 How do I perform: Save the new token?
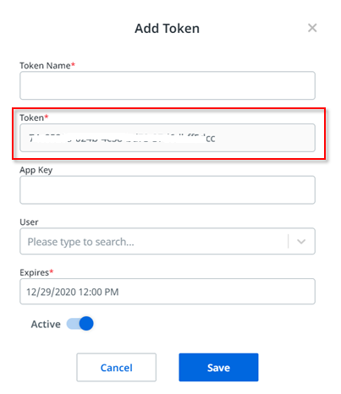(218, 367)
